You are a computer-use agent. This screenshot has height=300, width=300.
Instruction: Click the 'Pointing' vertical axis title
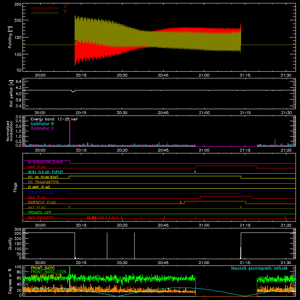tap(10, 37)
